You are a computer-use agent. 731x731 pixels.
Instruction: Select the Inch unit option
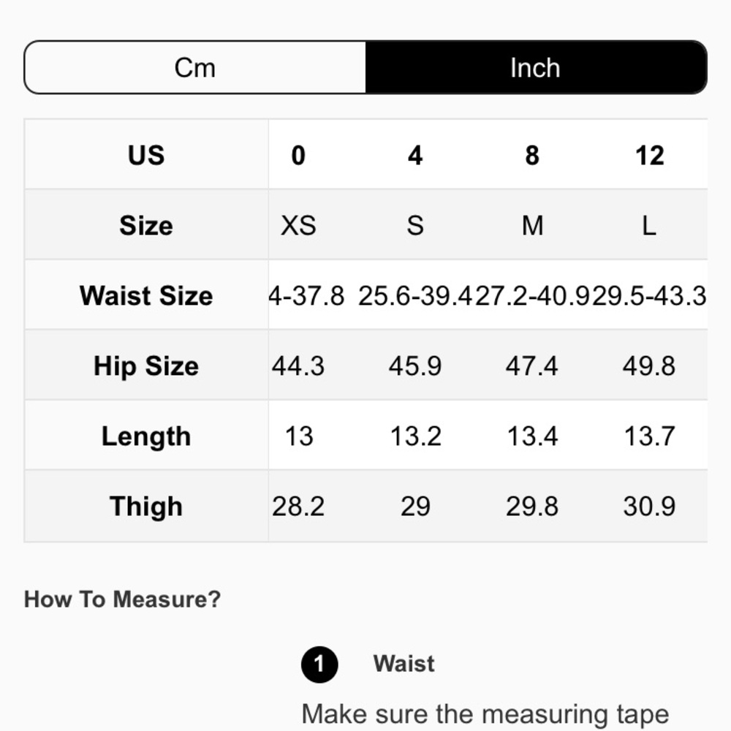coord(535,67)
